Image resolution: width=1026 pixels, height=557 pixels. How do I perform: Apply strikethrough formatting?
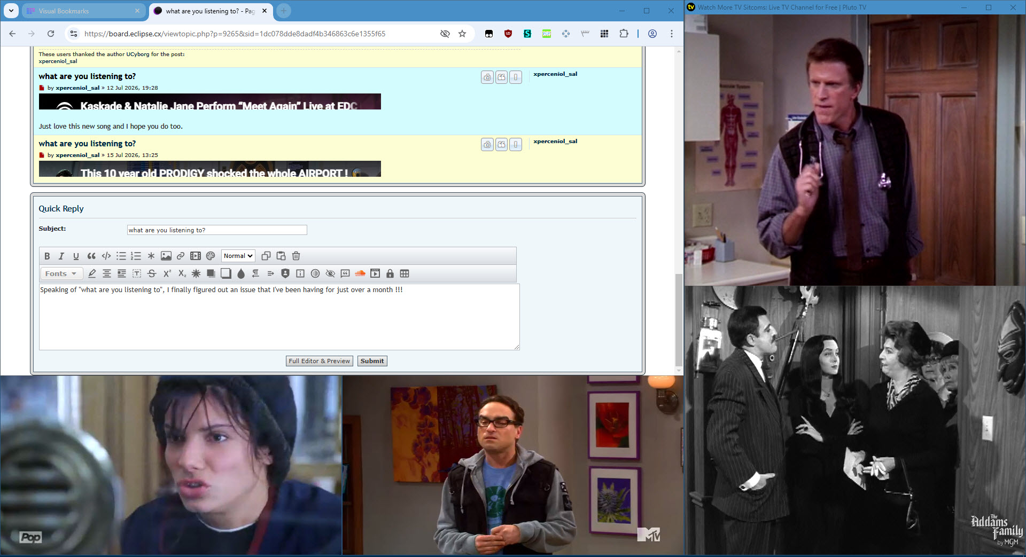tap(152, 273)
